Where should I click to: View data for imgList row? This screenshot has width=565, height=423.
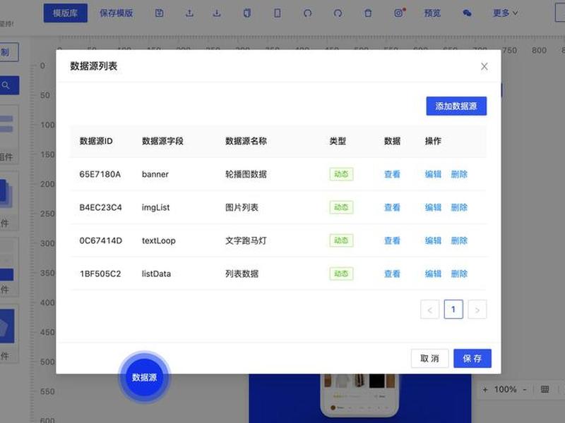point(392,207)
